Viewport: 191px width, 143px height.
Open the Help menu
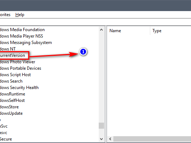(x=20, y=15)
